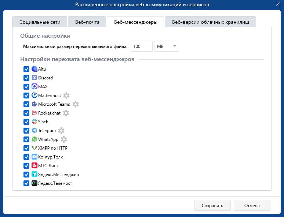Image resolution: width=284 pixels, height=217 pixels.
Task: Open the Веб-почта tab
Action: coord(87,22)
